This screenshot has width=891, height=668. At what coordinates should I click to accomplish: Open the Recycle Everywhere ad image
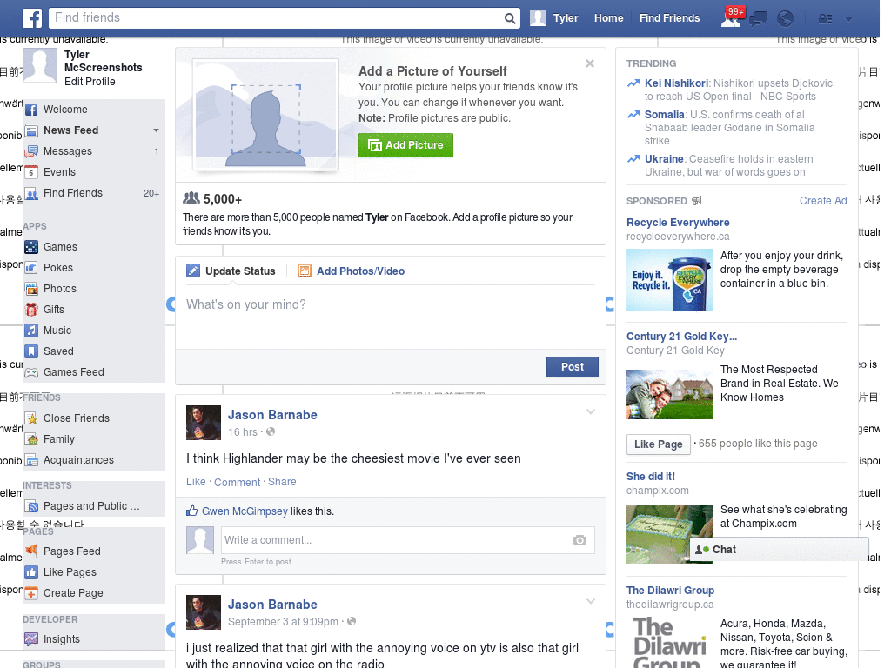[x=669, y=280]
